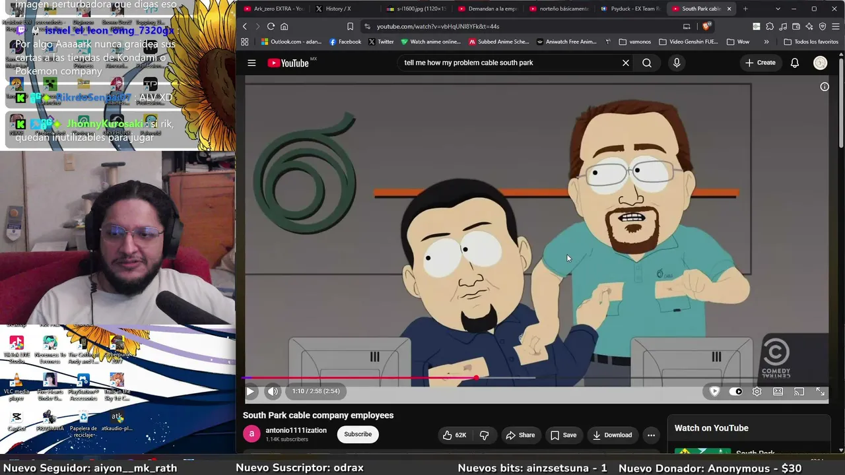
Task: Reload the current page
Action: pos(271,26)
